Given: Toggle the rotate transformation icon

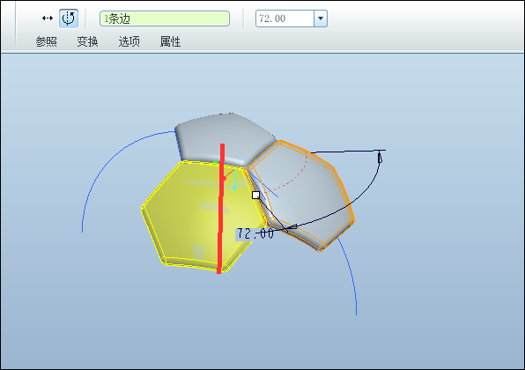Looking at the screenshot, I should click(x=69, y=18).
